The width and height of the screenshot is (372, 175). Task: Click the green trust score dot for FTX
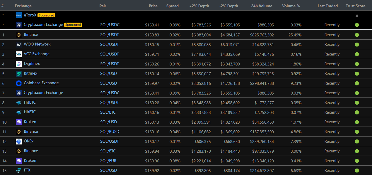357,171
